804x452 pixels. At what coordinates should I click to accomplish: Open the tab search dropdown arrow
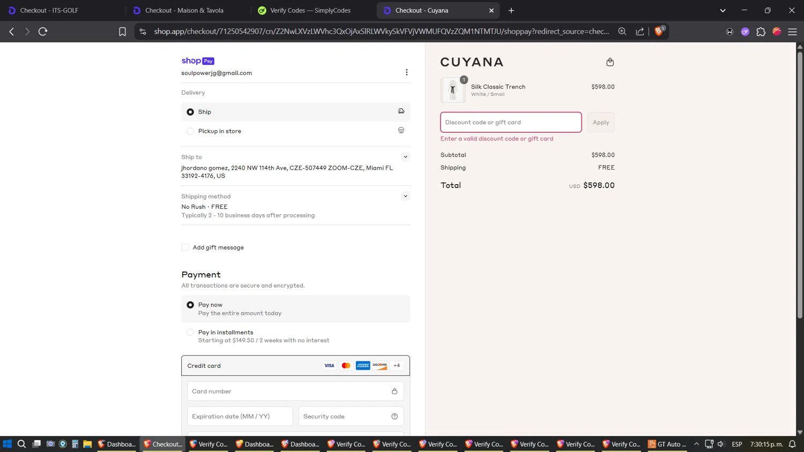coord(723,10)
